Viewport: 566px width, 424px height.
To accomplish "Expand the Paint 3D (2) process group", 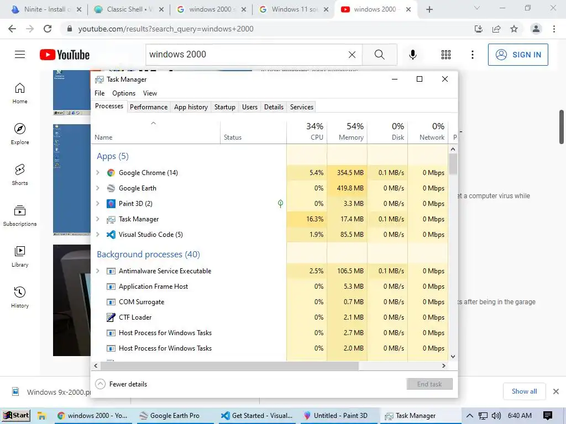I will 97,204.
